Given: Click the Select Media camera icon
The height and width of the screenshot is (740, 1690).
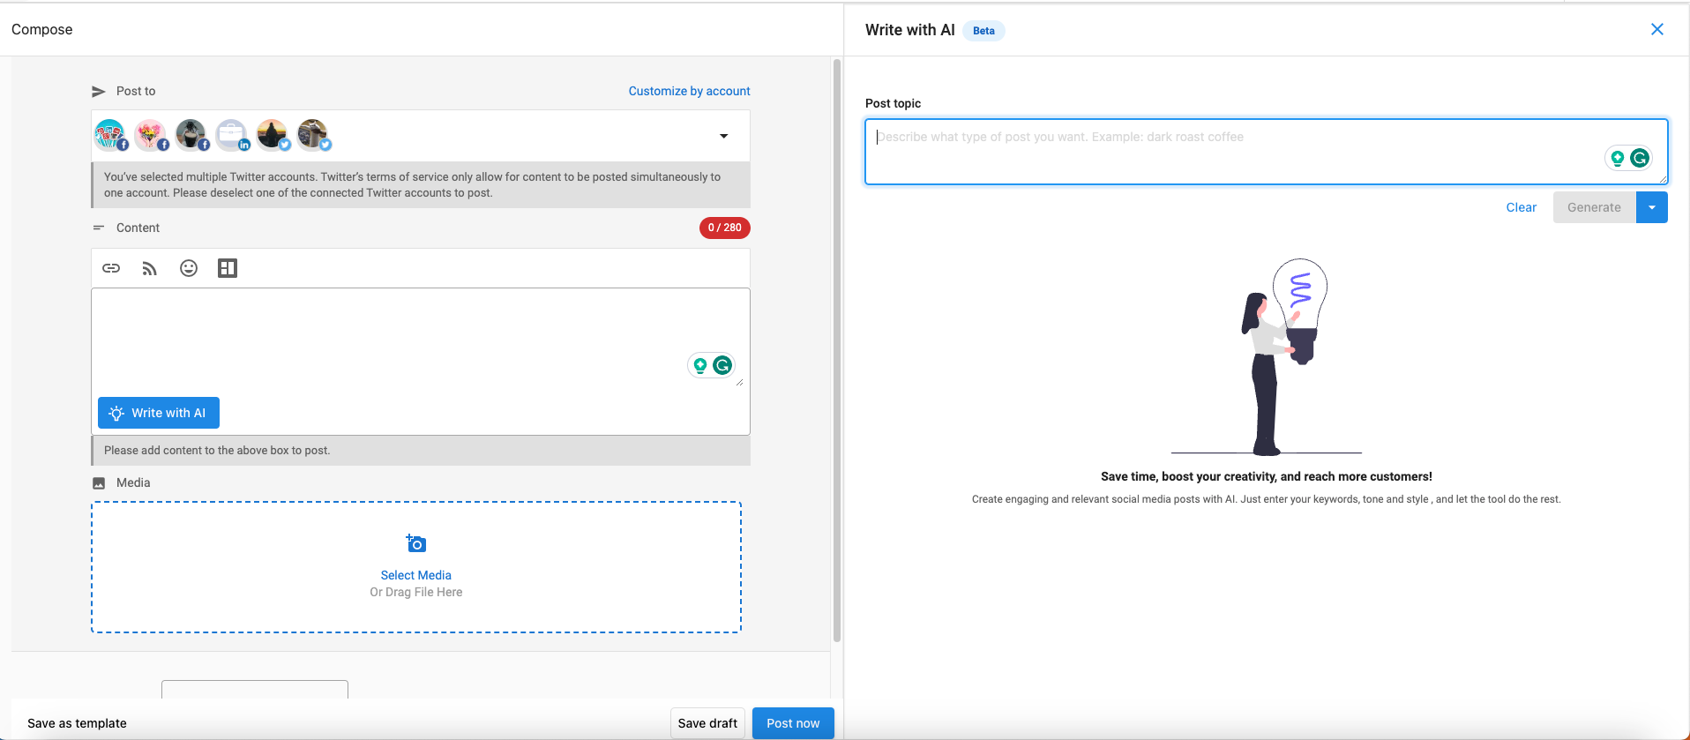Looking at the screenshot, I should coord(416,543).
